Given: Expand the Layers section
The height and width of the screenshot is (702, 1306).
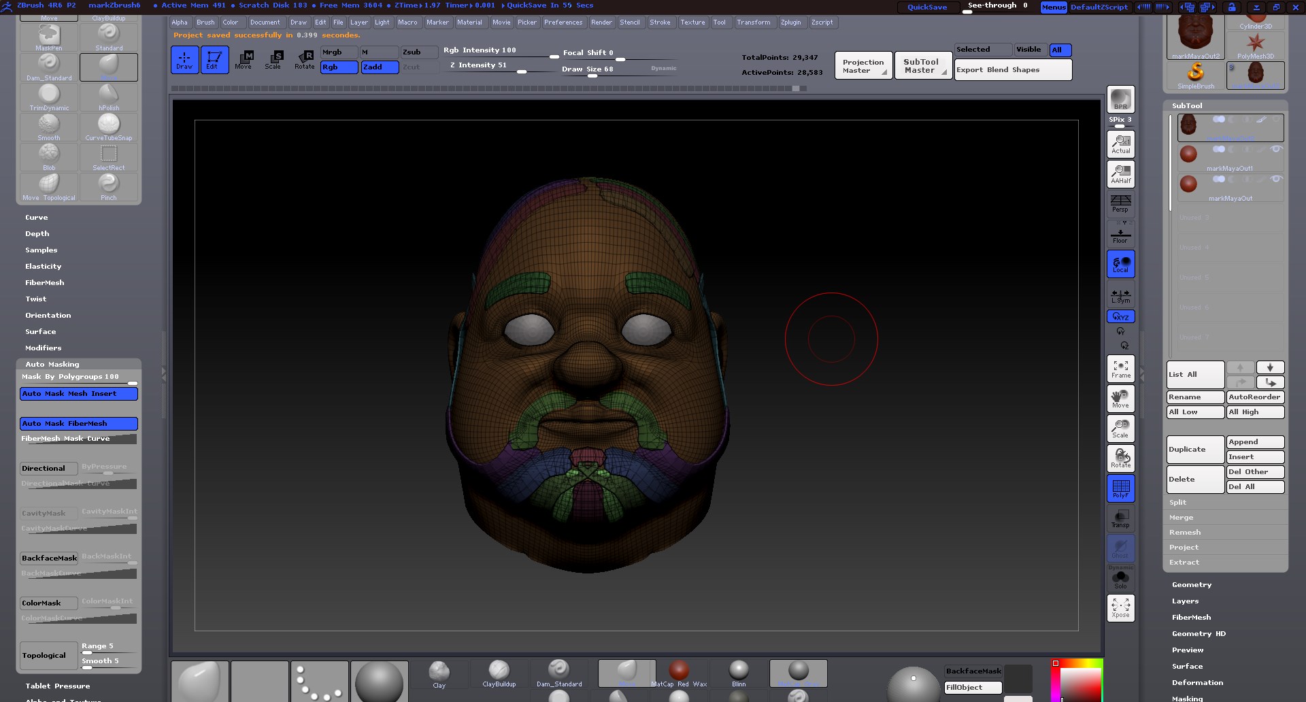Looking at the screenshot, I should 1185,601.
